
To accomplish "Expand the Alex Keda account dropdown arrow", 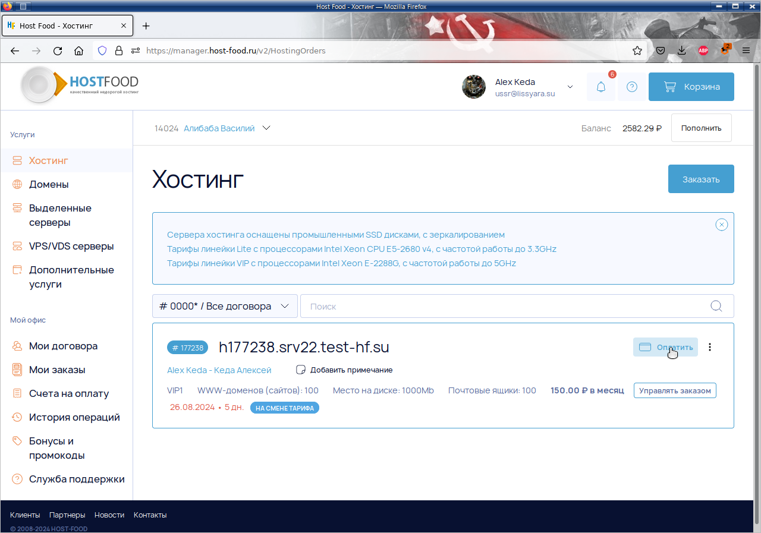I will coord(570,87).
